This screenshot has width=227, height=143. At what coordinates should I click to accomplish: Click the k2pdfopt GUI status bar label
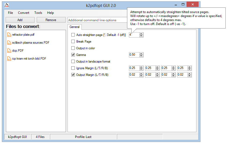pyautogui.click(x=17, y=137)
